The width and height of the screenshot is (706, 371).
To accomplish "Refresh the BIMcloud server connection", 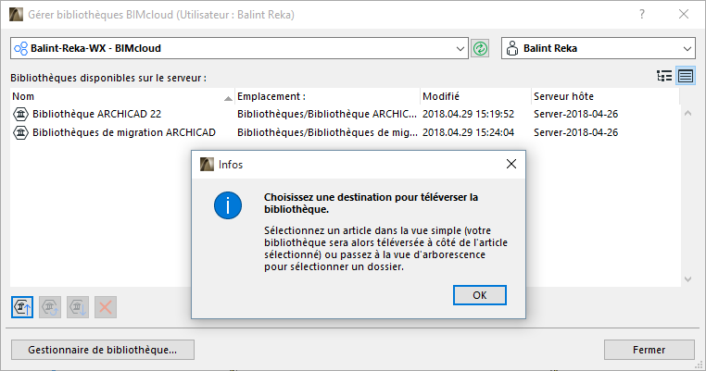I will 480,48.
